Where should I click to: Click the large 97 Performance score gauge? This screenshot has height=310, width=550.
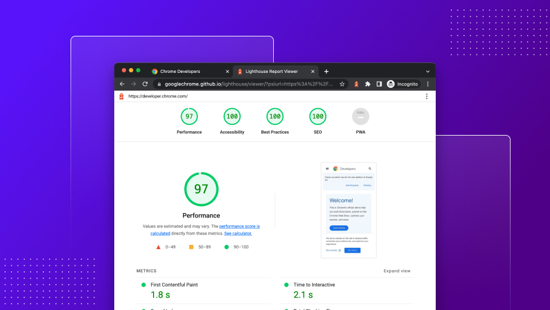click(201, 189)
